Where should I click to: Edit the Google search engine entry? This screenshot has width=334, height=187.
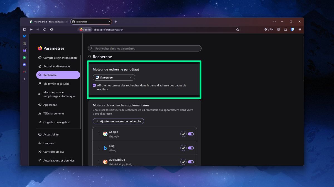click(x=183, y=134)
